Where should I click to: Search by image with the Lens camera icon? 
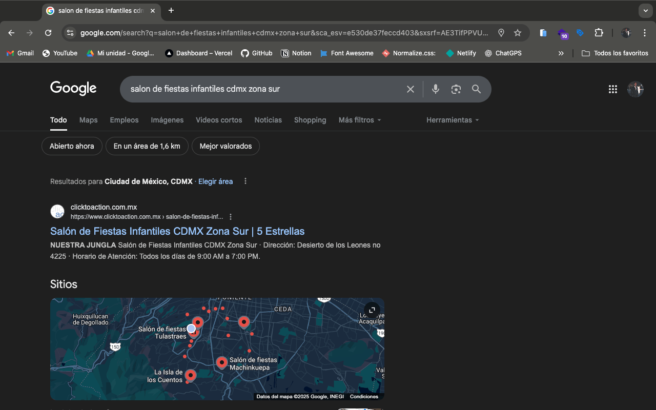tap(456, 89)
